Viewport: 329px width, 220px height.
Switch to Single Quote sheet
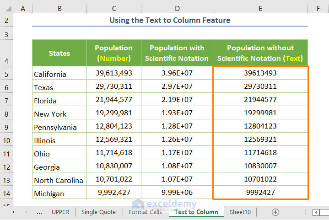[99, 212]
